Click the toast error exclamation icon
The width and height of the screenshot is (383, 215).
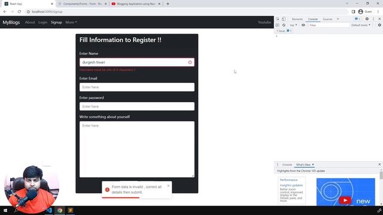(107, 189)
